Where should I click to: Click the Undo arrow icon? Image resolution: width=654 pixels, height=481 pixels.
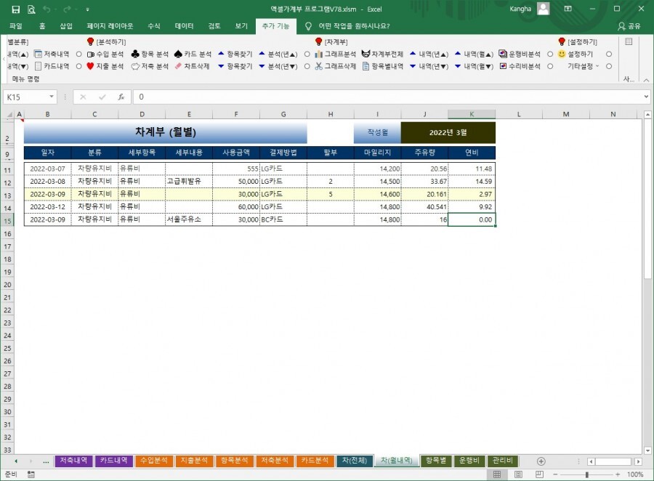point(47,9)
